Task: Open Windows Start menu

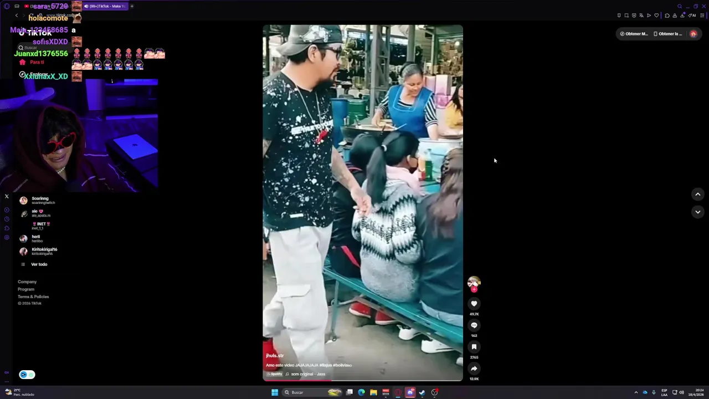Action: coord(275,392)
